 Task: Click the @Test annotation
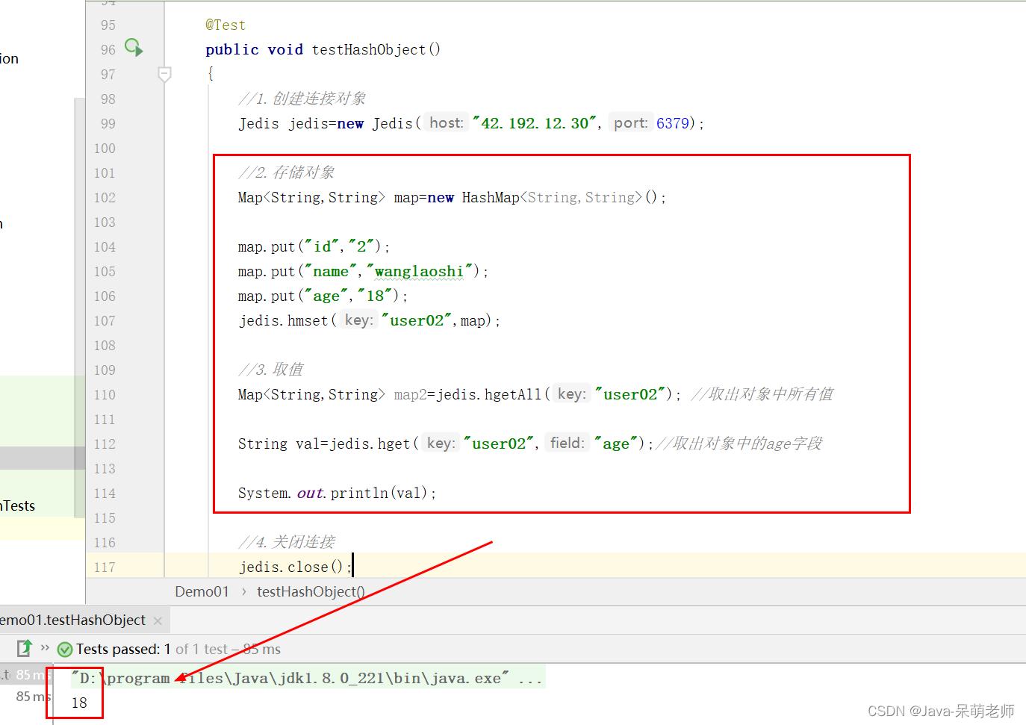click(226, 25)
